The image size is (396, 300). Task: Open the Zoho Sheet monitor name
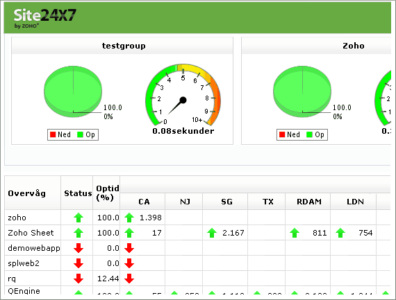tap(31, 233)
